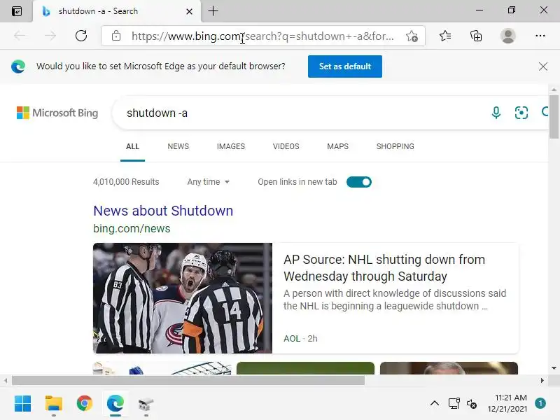The width and height of the screenshot is (560, 420).
Task: Start voice search with the microphone icon
Action: coord(496,113)
